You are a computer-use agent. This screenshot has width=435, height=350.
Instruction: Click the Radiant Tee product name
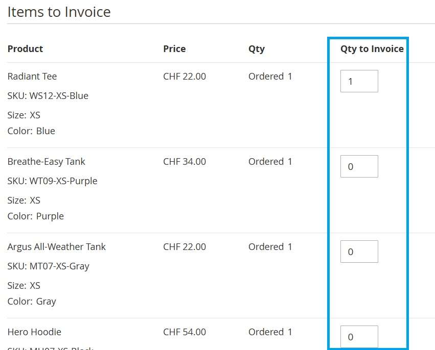click(x=32, y=77)
